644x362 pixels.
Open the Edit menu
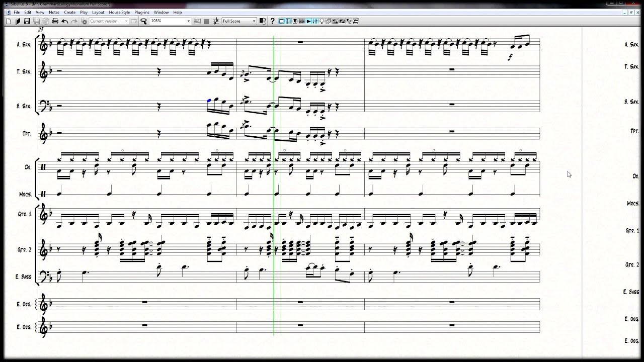coord(28,12)
